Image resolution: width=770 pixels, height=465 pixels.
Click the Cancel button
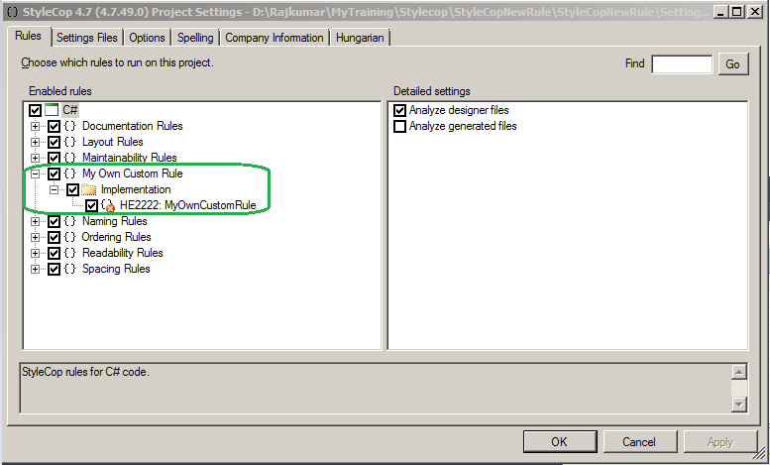click(x=639, y=442)
